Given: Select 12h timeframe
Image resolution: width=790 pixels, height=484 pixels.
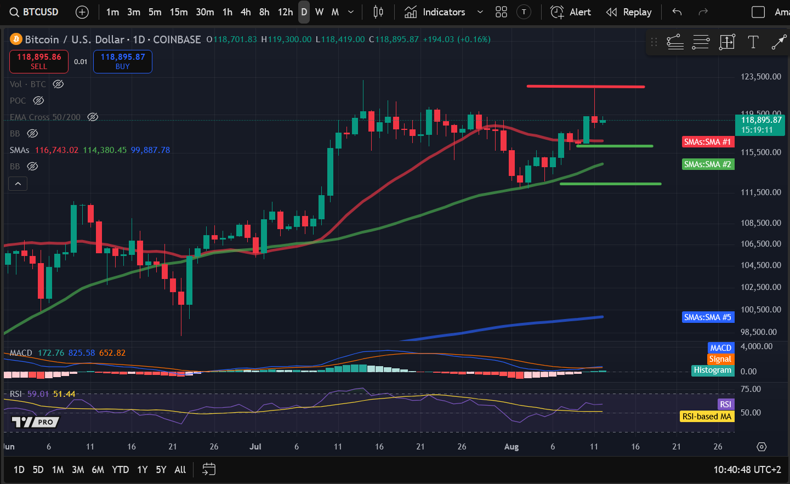Looking at the screenshot, I should click(285, 12).
